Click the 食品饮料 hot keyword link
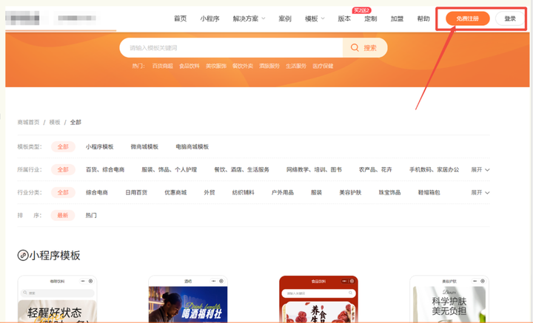This screenshot has height=323, width=533. coord(190,67)
